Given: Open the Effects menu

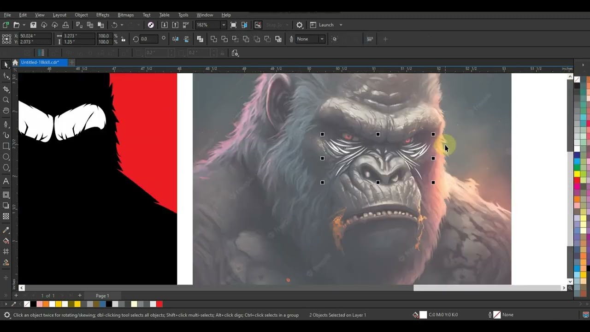Looking at the screenshot, I should click(103, 15).
